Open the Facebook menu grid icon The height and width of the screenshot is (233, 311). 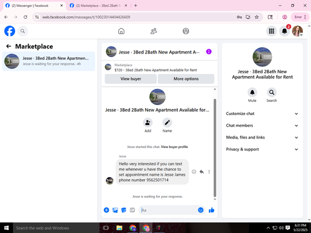click(x=271, y=31)
